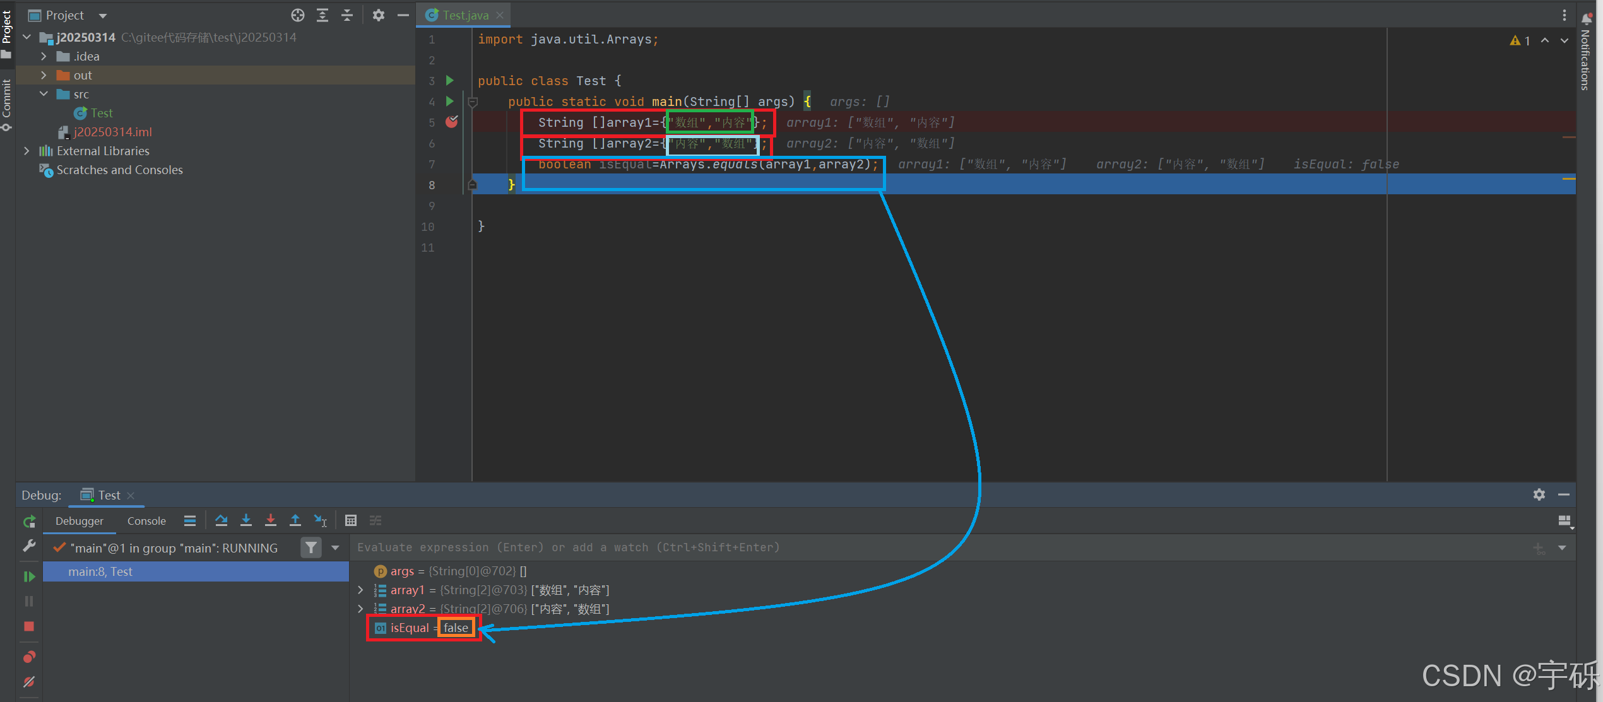Open the j20250314.iml file
Viewport: 1603px width, 702px height.
point(112,132)
